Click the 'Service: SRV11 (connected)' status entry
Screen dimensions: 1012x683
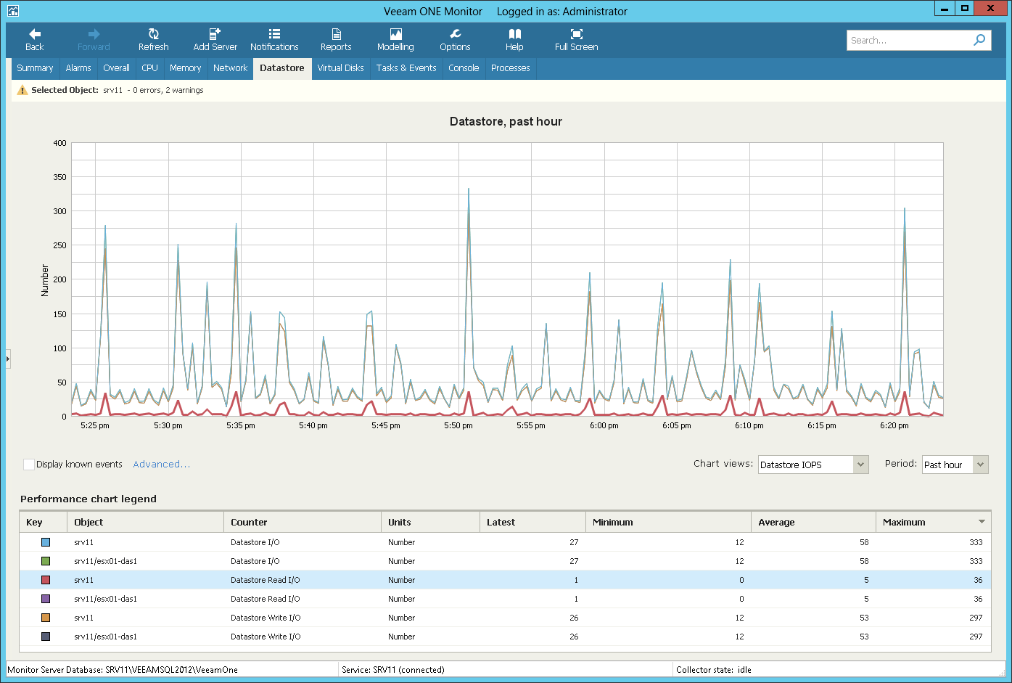tap(392, 670)
